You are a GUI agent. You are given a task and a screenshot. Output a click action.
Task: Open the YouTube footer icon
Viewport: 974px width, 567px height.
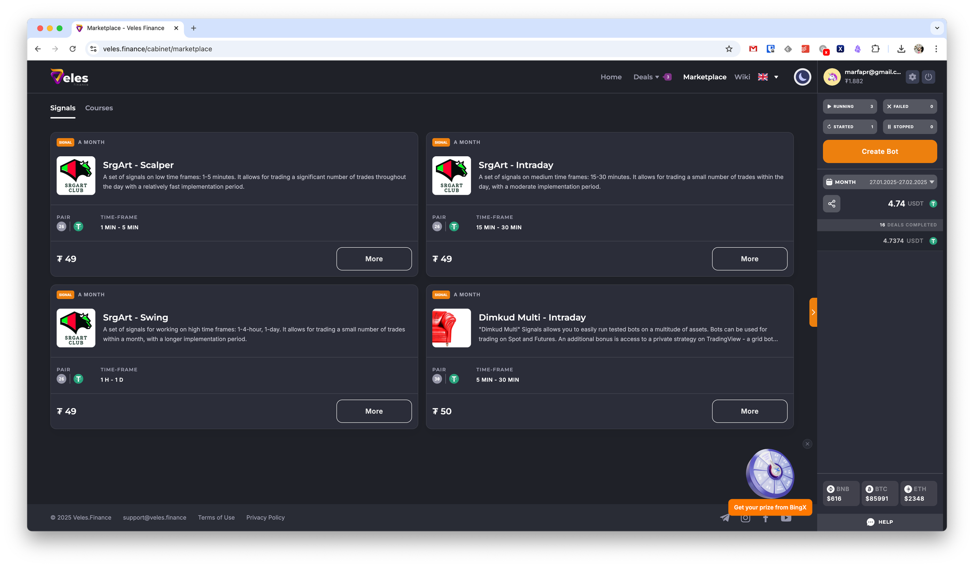coord(786,519)
